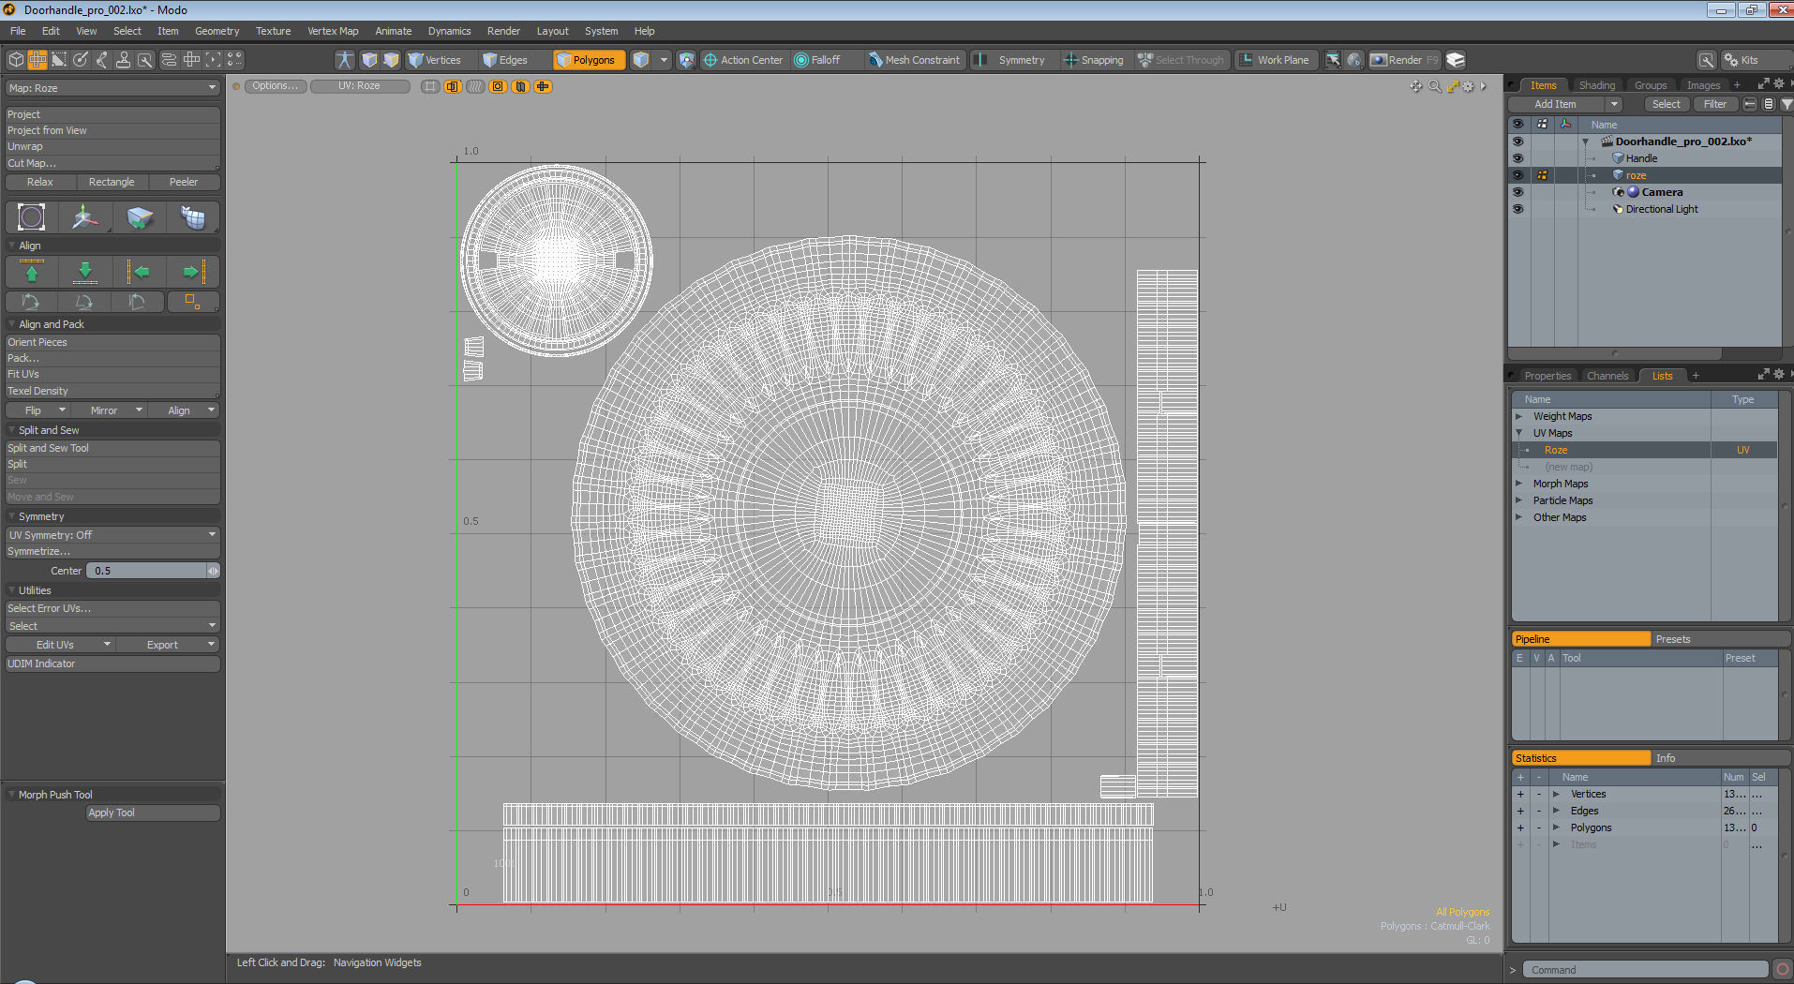This screenshot has width=1794, height=984.
Task: Toggle visibility of Doorhandle_pro_002.lxo scene
Action: point(1517,142)
